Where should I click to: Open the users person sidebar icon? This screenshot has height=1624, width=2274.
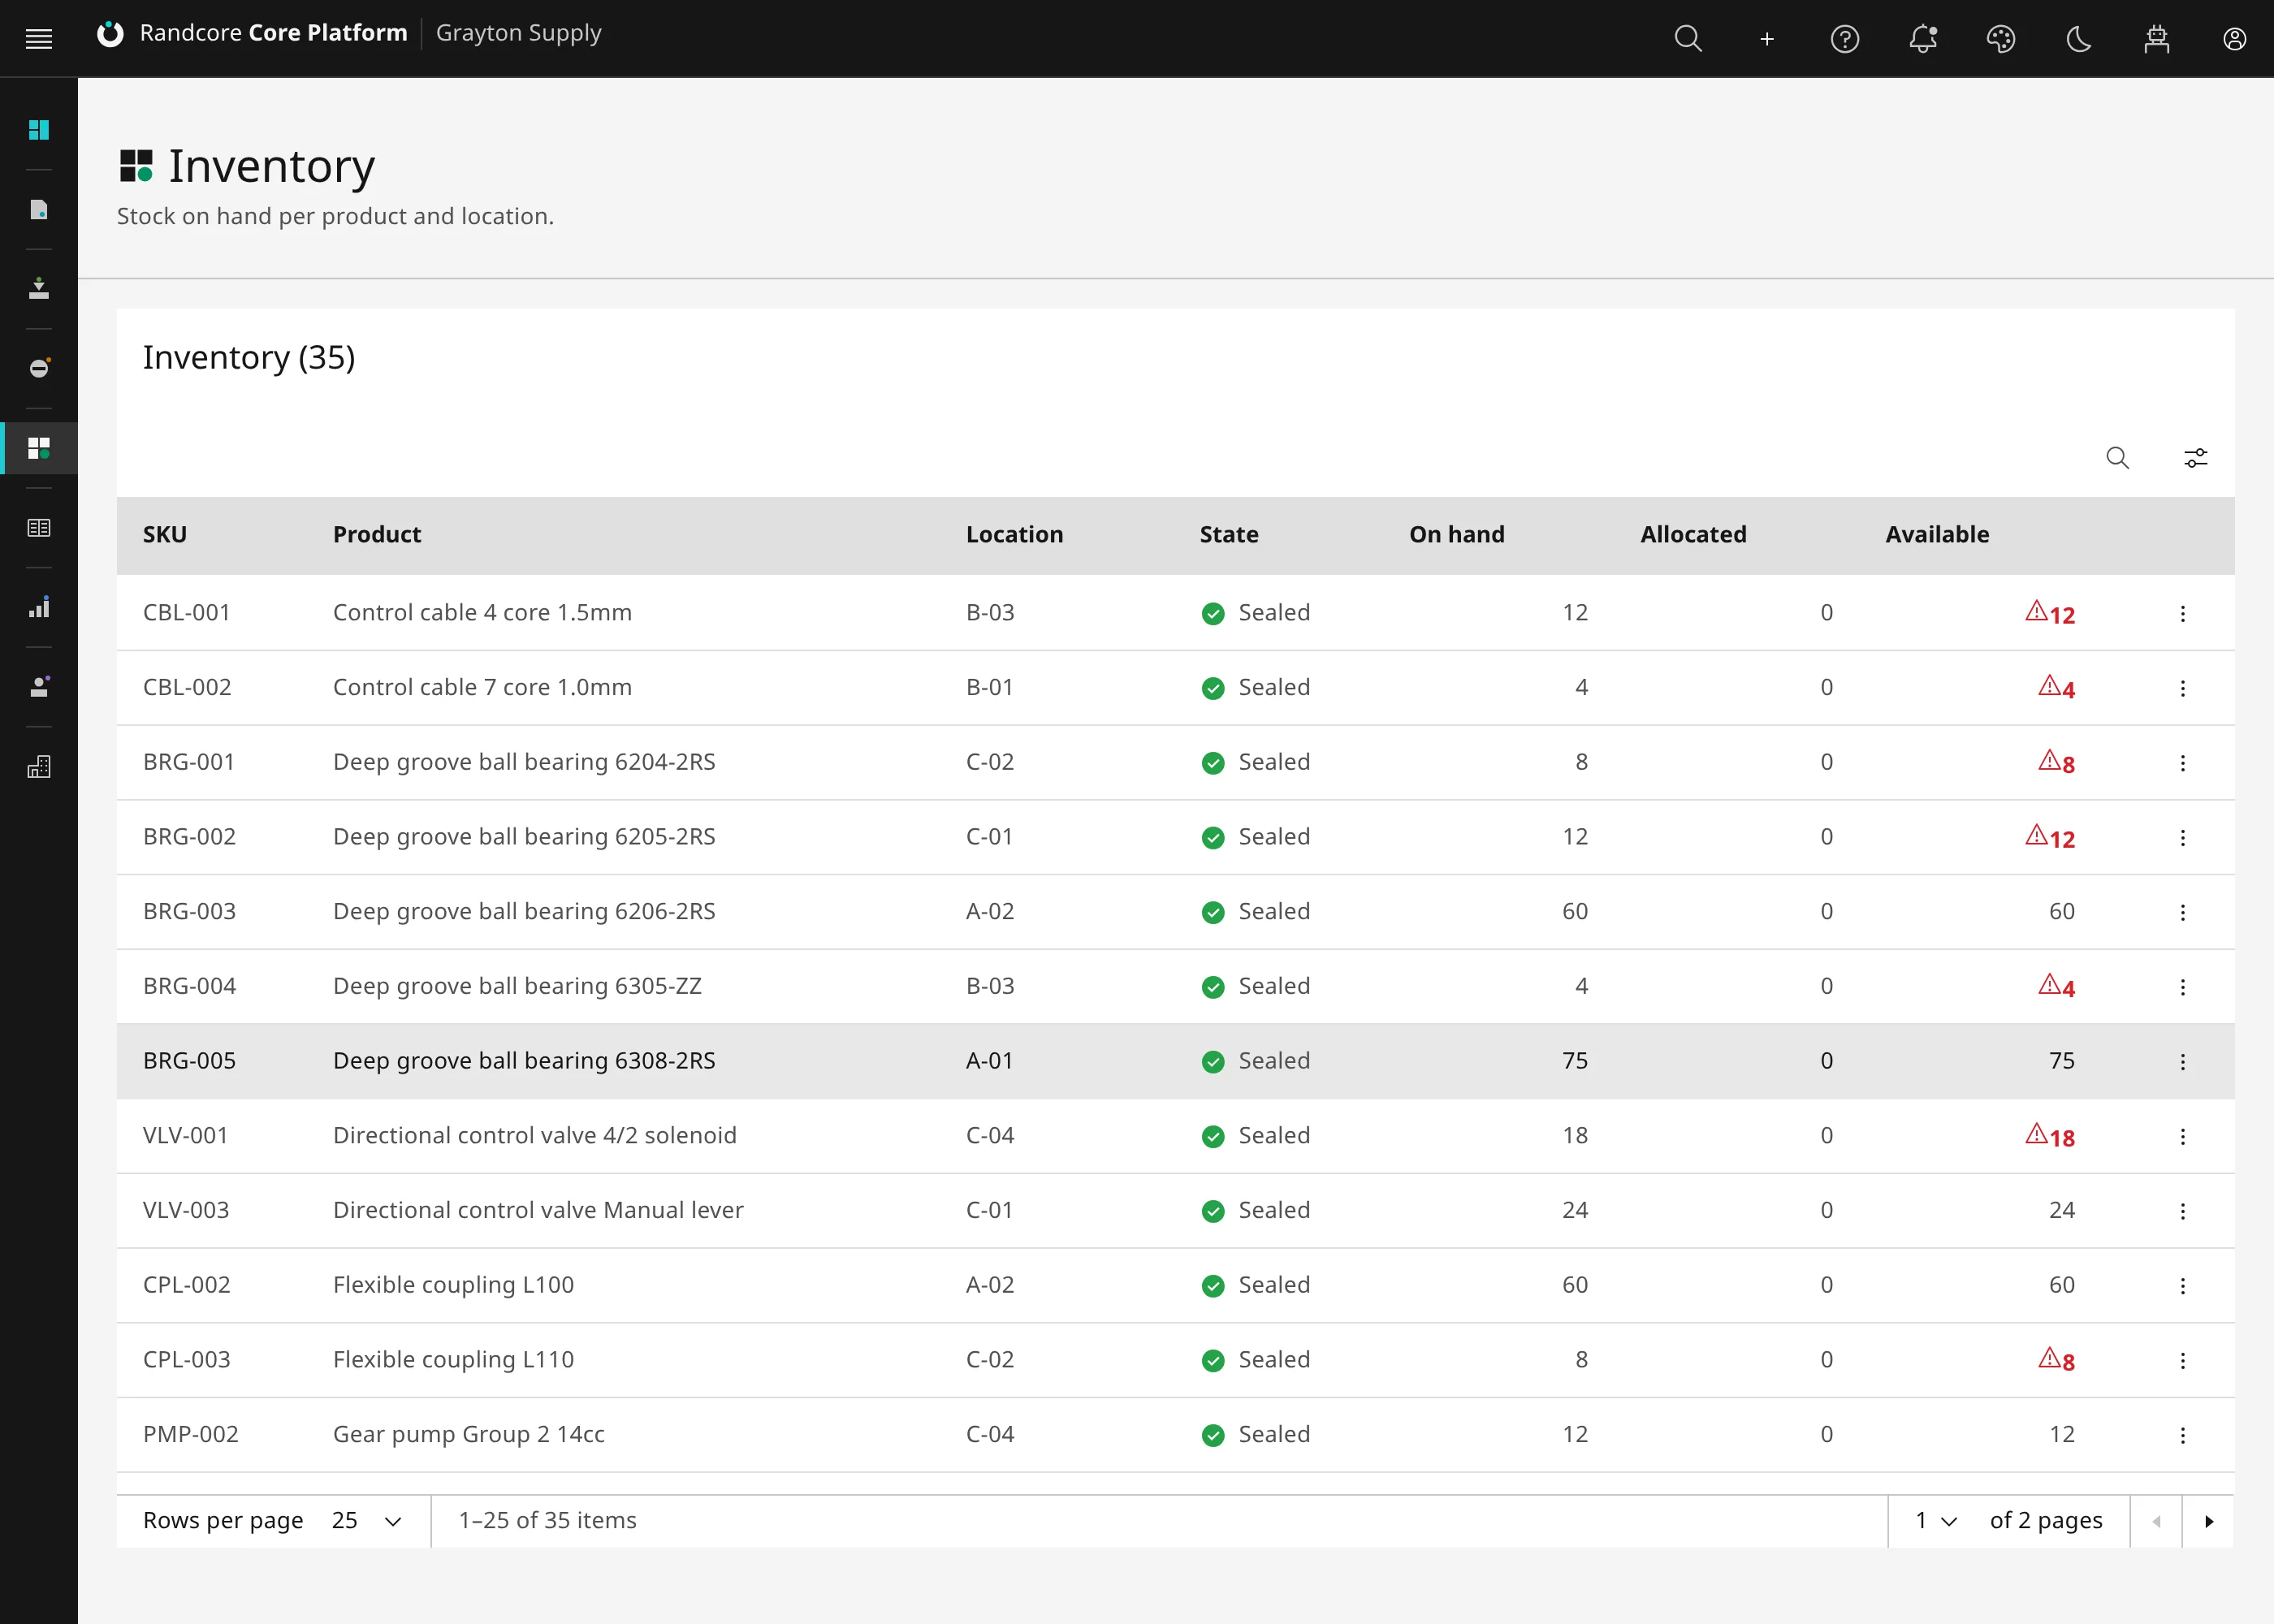[x=39, y=687]
